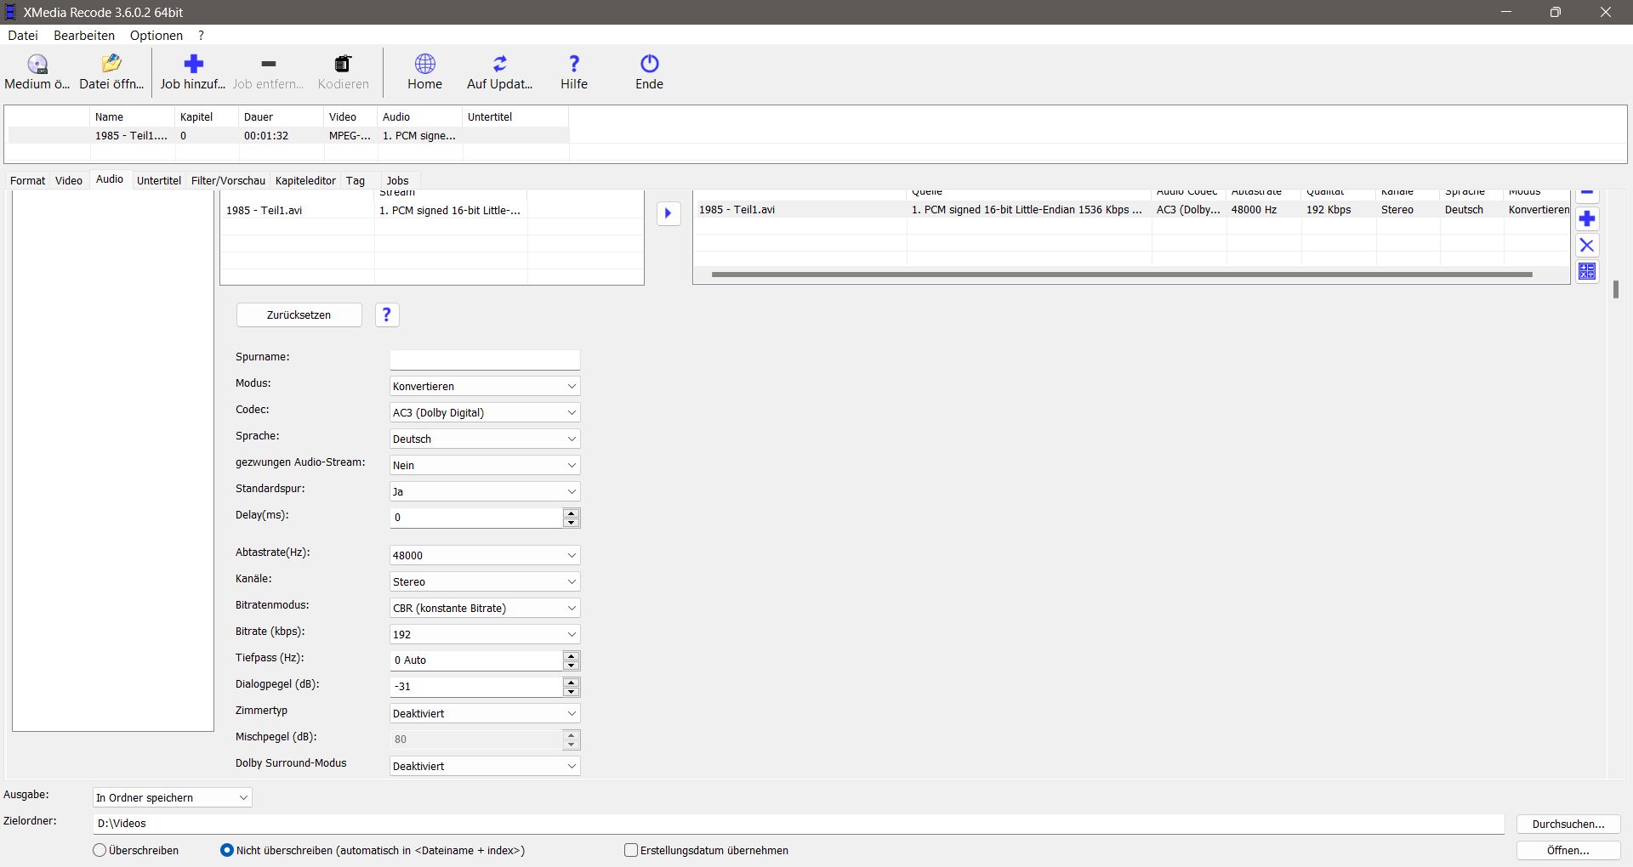Click the blue X icon beside audio track list
Screen dimensions: 1633x867
1587,246
